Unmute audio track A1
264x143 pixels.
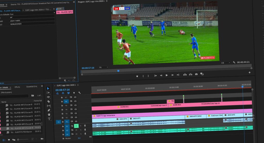click(x=76, y=126)
